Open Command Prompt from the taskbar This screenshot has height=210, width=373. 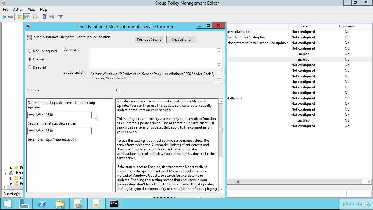pos(114,204)
